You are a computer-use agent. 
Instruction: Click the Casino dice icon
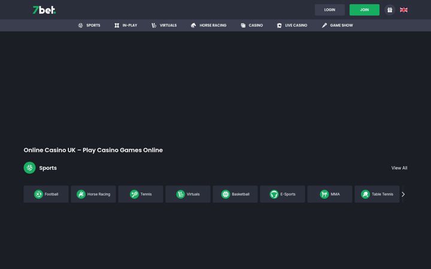click(x=243, y=25)
